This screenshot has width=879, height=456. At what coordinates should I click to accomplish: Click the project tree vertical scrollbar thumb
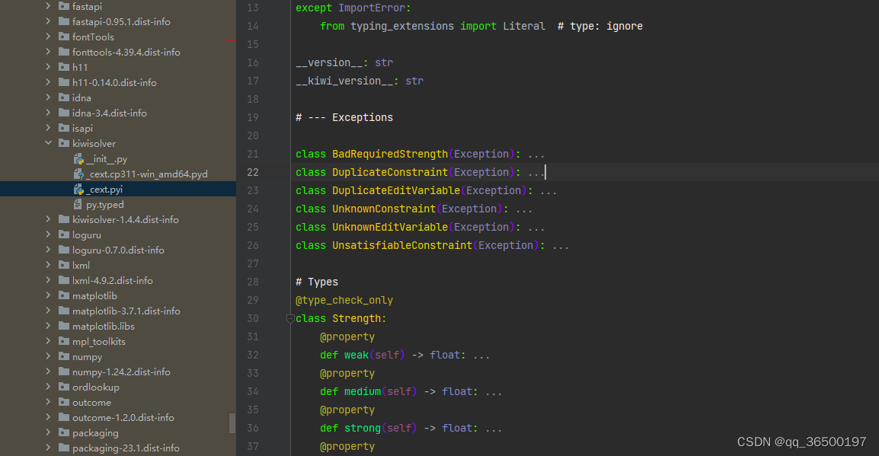232,423
